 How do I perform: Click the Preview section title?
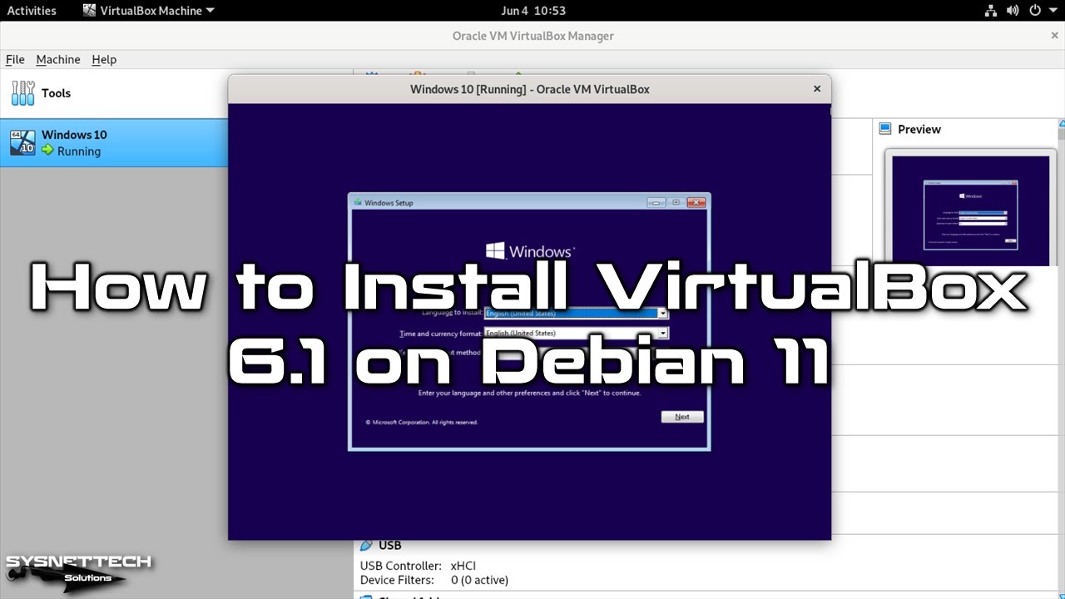click(919, 129)
